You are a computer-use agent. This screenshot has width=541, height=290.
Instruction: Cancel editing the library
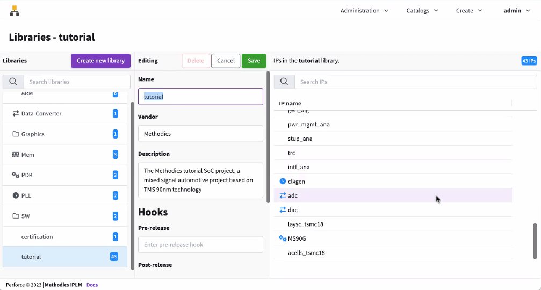[226, 61]
